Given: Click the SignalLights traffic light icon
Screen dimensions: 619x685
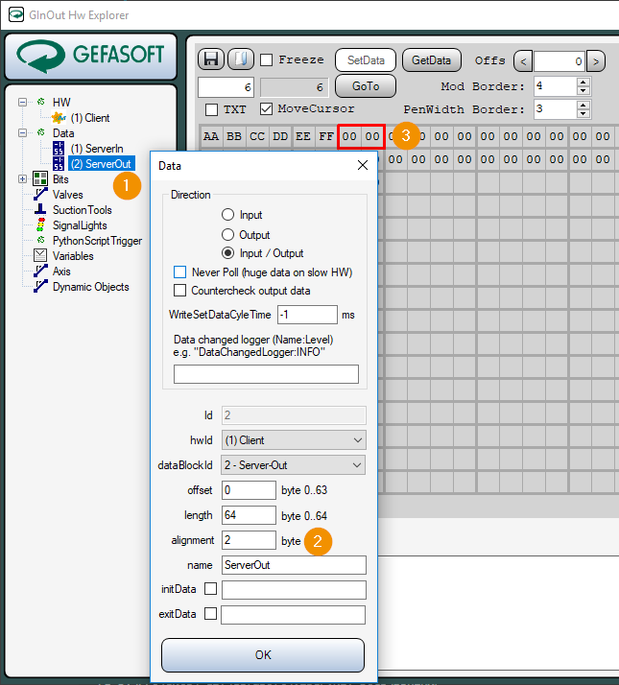Looking at the screenshot, I should pos(41,225).
